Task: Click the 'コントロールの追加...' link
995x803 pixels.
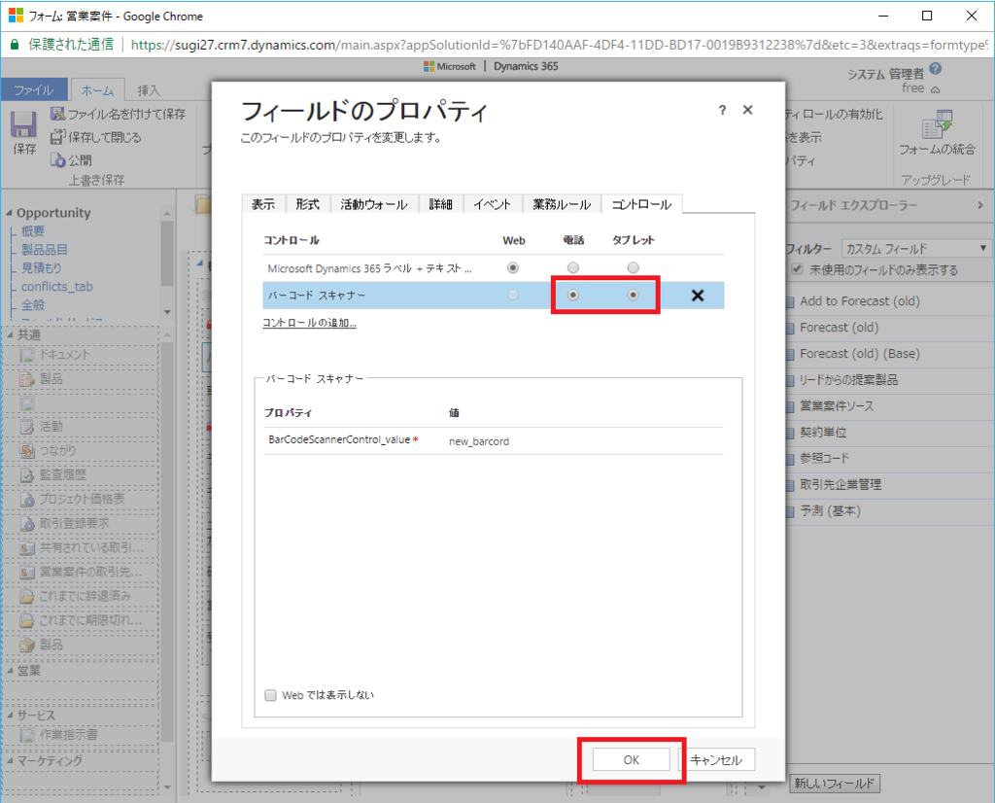Action: 310,323
